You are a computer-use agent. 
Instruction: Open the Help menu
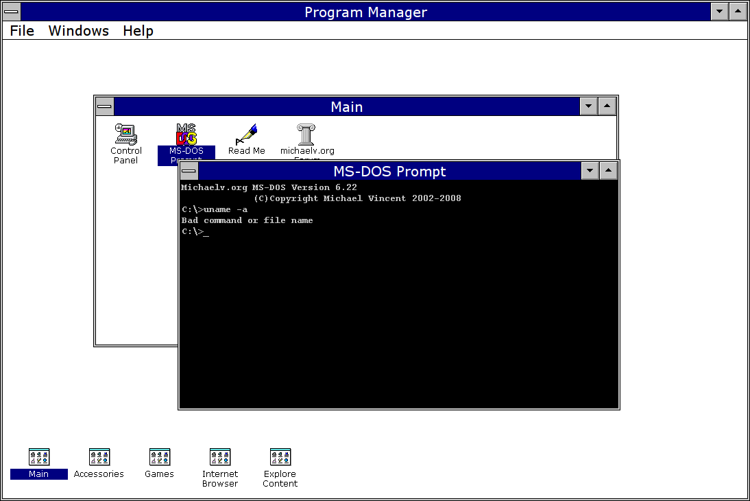click(x=138, y=31)
